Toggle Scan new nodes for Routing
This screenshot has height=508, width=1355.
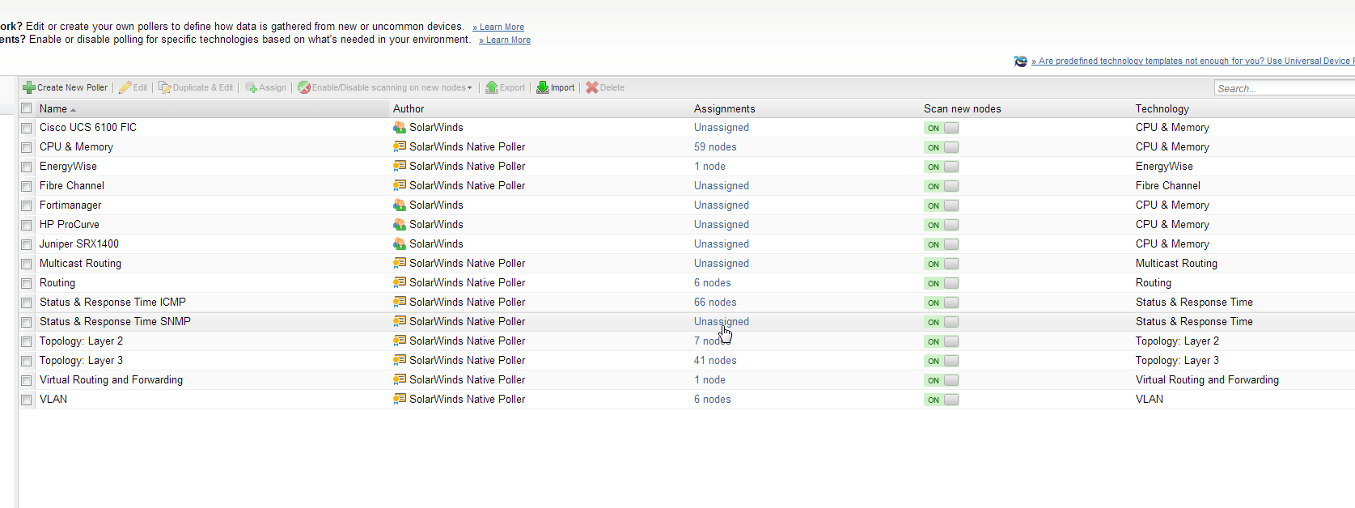[942, 283]
